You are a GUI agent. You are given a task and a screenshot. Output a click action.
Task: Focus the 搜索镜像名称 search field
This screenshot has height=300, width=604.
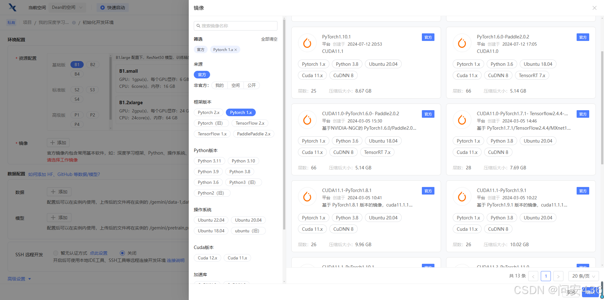click(236, 26)
